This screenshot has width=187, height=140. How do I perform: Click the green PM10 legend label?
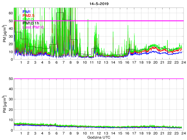click(28, 19)
